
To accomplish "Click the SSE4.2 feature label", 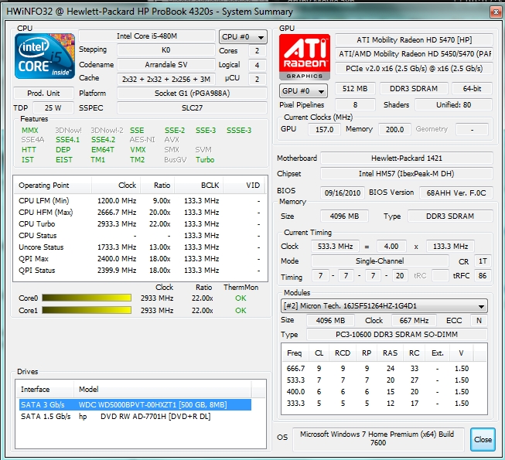I will pos(103,140).
